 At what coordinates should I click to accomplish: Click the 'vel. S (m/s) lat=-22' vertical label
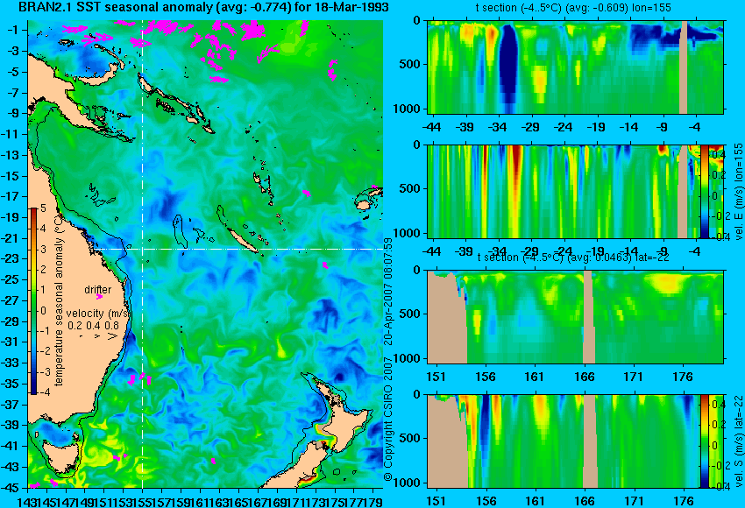pyautogui.click(x=739, y=440)
